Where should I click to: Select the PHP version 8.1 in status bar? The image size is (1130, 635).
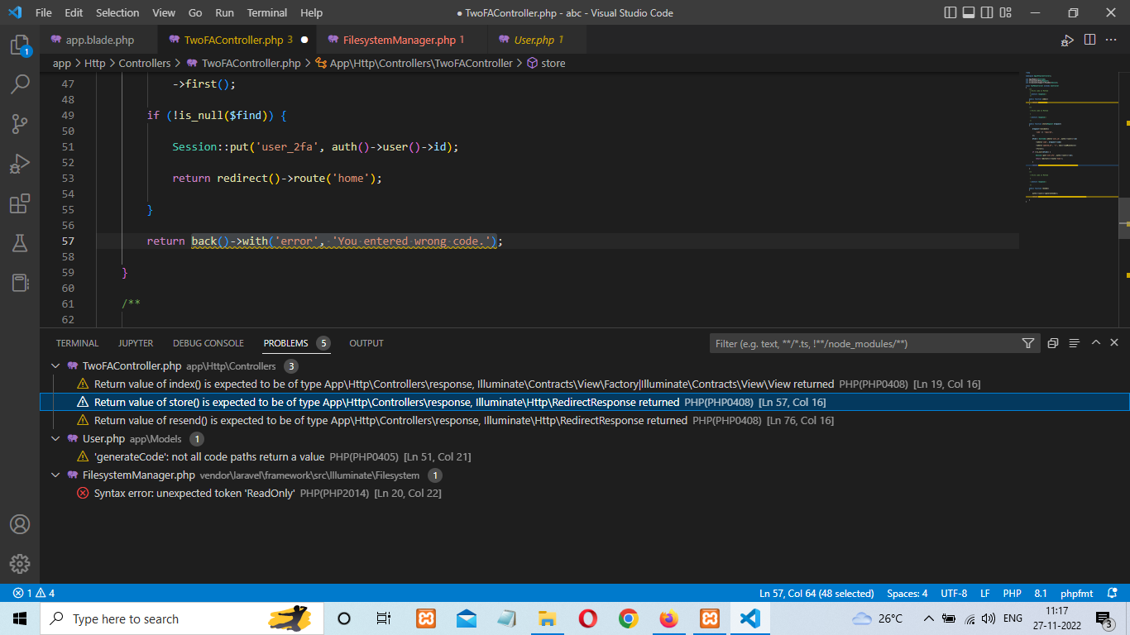(x=1041, y=594)
